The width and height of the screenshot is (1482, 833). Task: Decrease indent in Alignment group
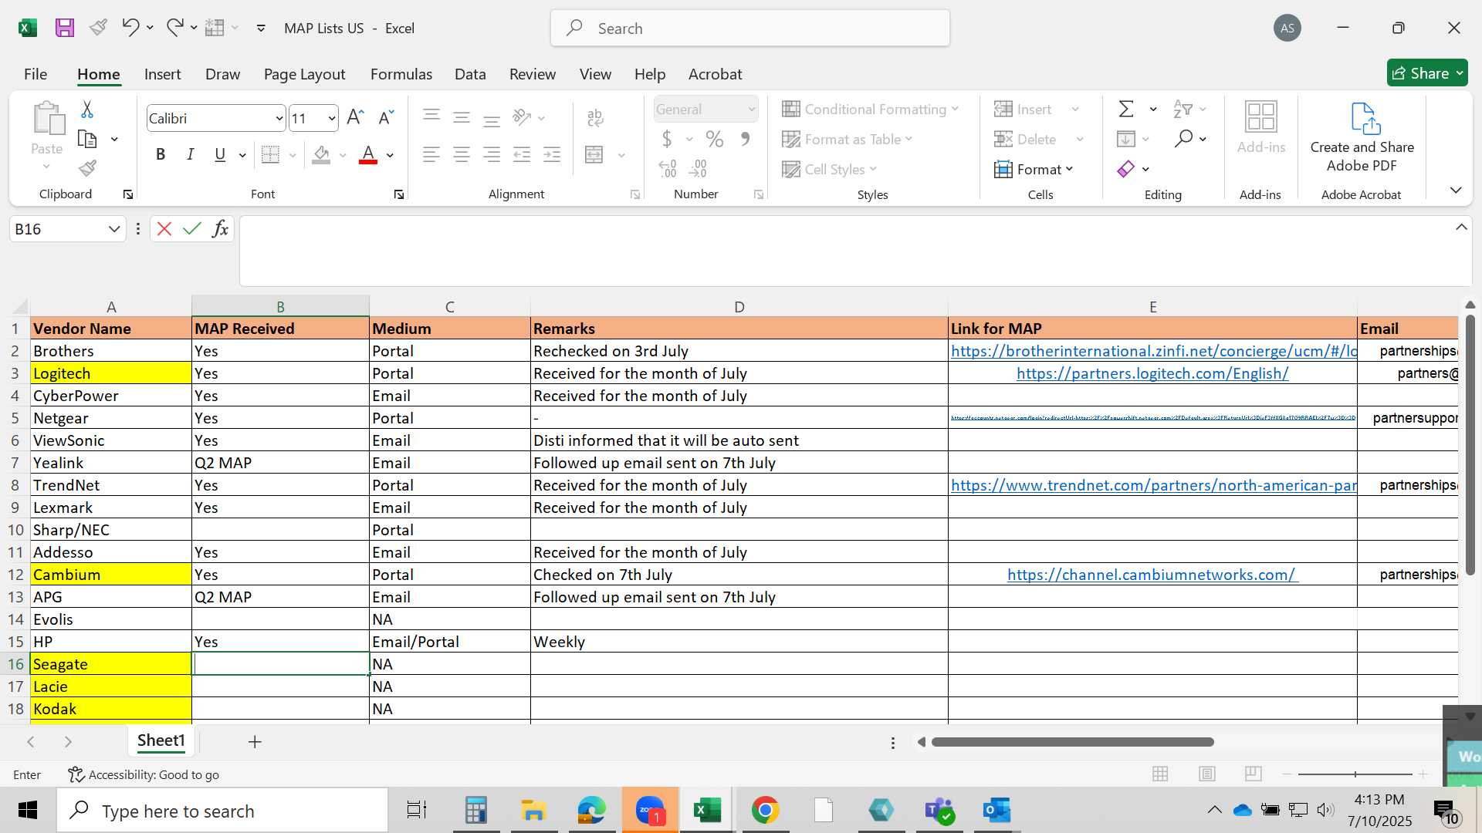tap(522, 154)
